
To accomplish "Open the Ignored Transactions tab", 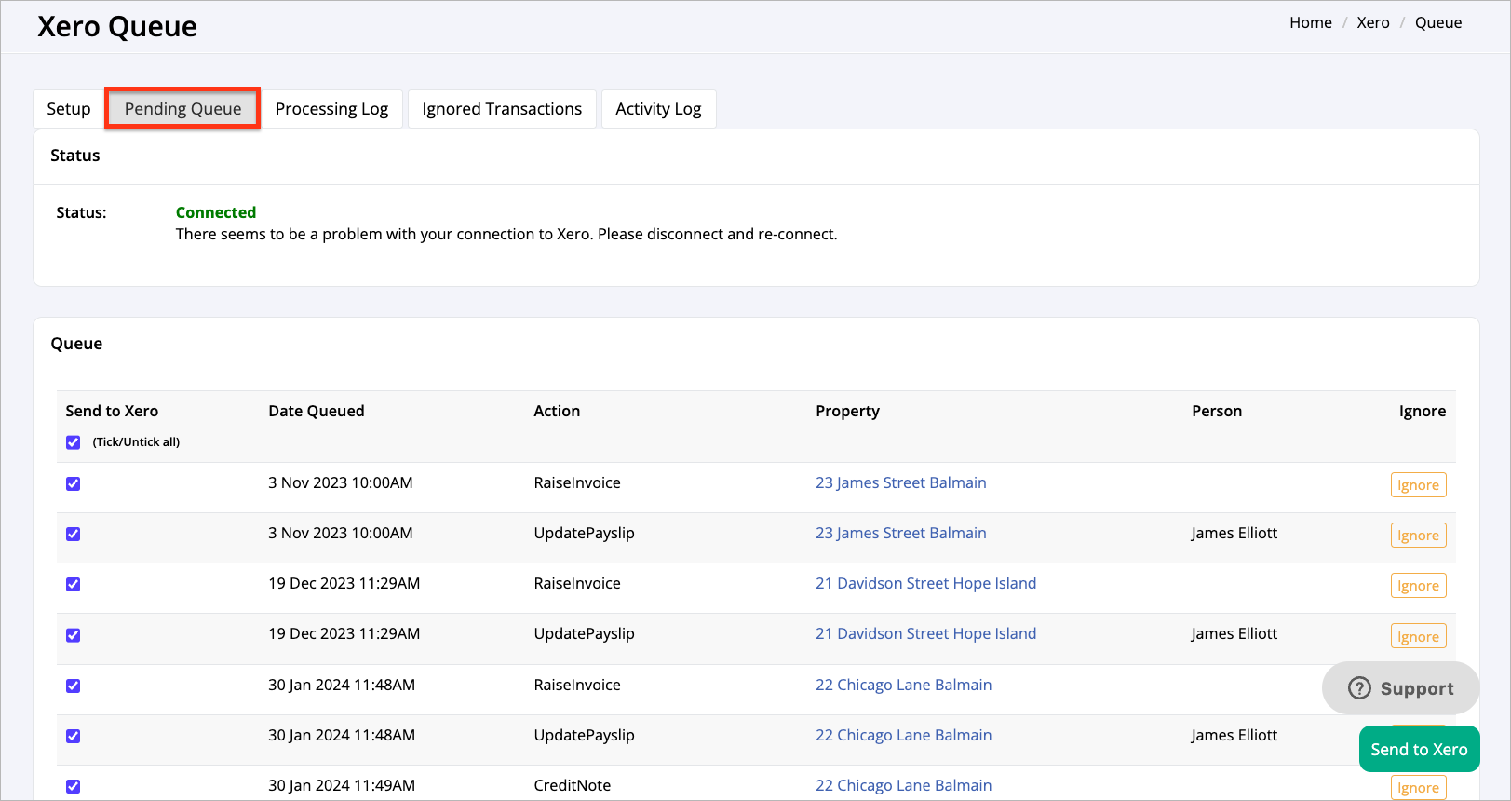I will (x=502, y=109).
